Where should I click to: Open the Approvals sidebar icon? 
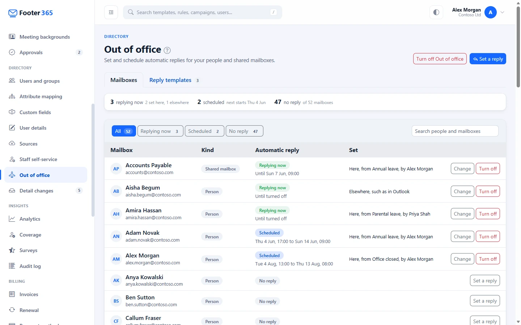coord(12,52)
